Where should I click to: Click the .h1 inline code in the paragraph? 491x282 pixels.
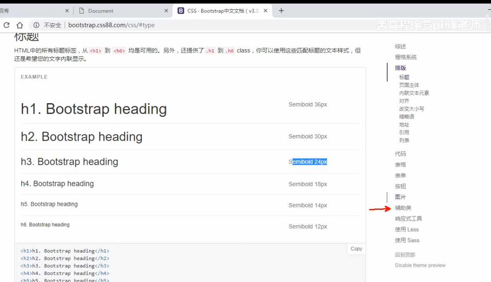coord(210,51)
